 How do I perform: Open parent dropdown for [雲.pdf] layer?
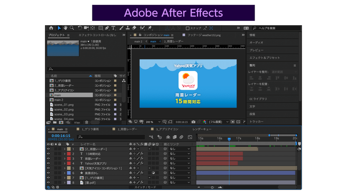coord(180,182)
